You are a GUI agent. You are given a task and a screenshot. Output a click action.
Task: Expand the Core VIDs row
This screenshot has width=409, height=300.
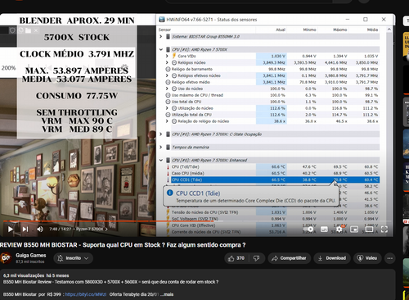[167, 56]
